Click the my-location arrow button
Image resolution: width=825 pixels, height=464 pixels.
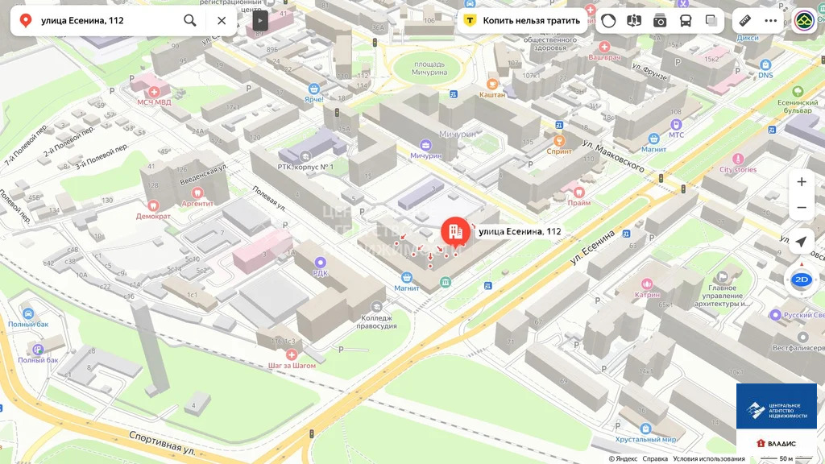pos(802,242)
